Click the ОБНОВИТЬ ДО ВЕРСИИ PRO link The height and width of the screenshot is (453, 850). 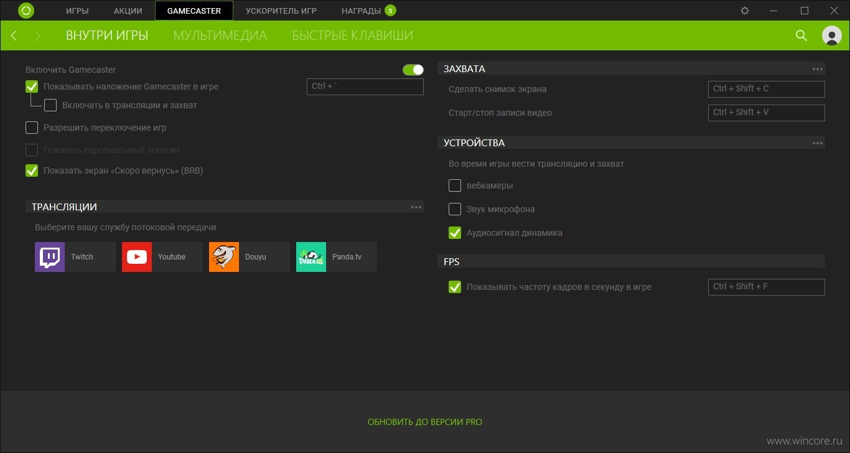click(x=424, y=422)
